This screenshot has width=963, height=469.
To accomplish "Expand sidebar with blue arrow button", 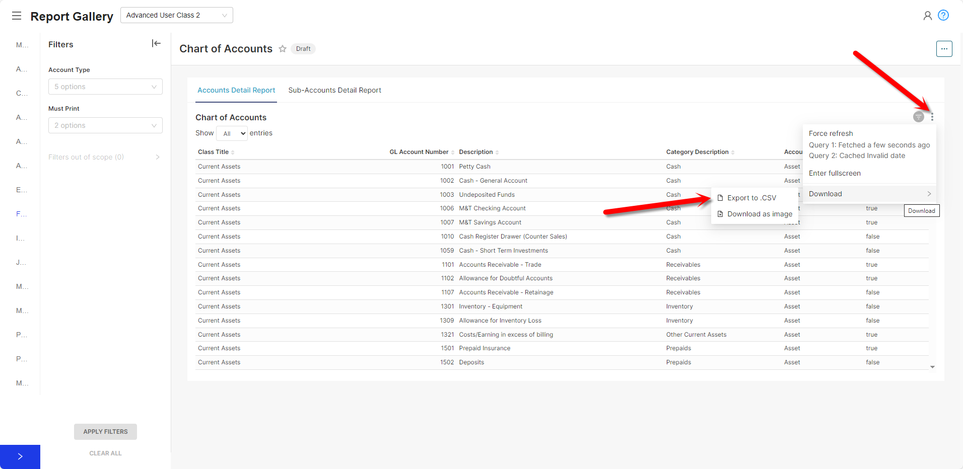I will point(20,456).
